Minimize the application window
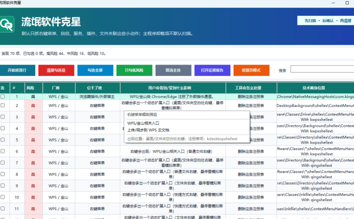This screenshot has width=354, height=219. coord(333,3)
